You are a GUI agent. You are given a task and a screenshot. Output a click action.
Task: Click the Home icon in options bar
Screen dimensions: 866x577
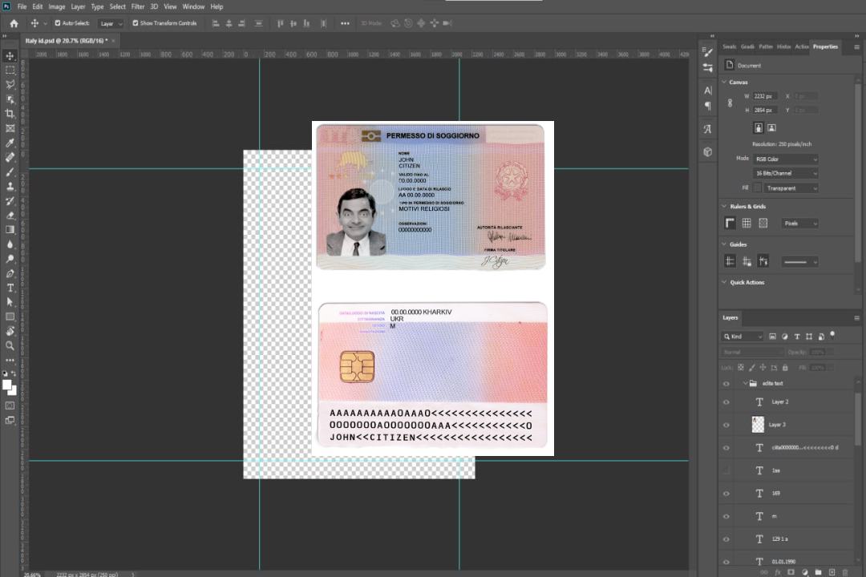pos(14,23)
